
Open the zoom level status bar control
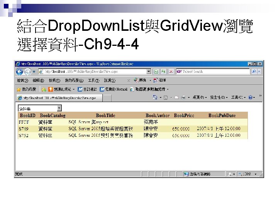pyautogui.click(x=247, y=174)
